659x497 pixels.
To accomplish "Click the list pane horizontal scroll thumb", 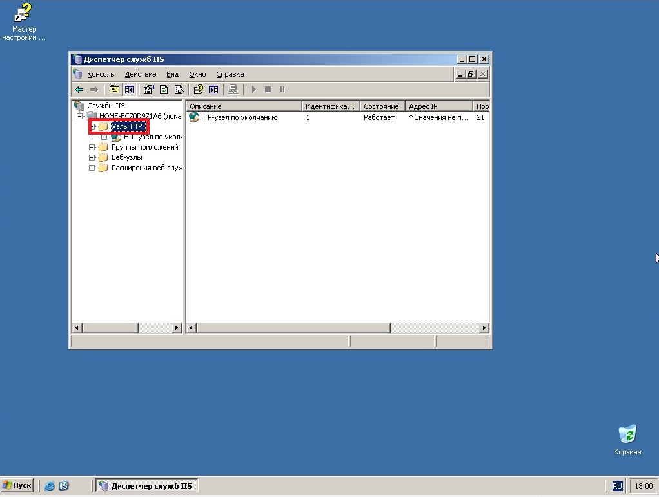I will 293,327.
